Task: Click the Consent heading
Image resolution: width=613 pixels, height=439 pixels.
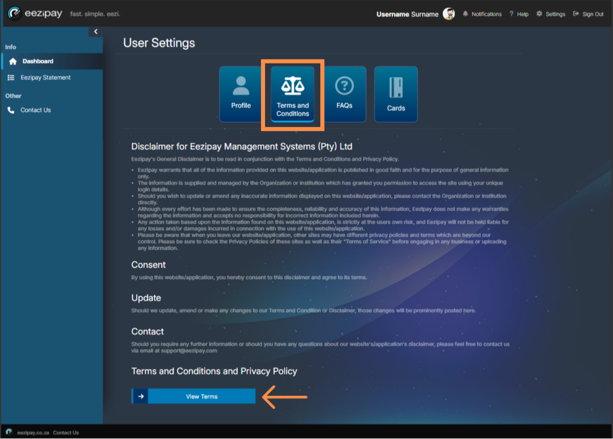Action: tap(148, 265)
